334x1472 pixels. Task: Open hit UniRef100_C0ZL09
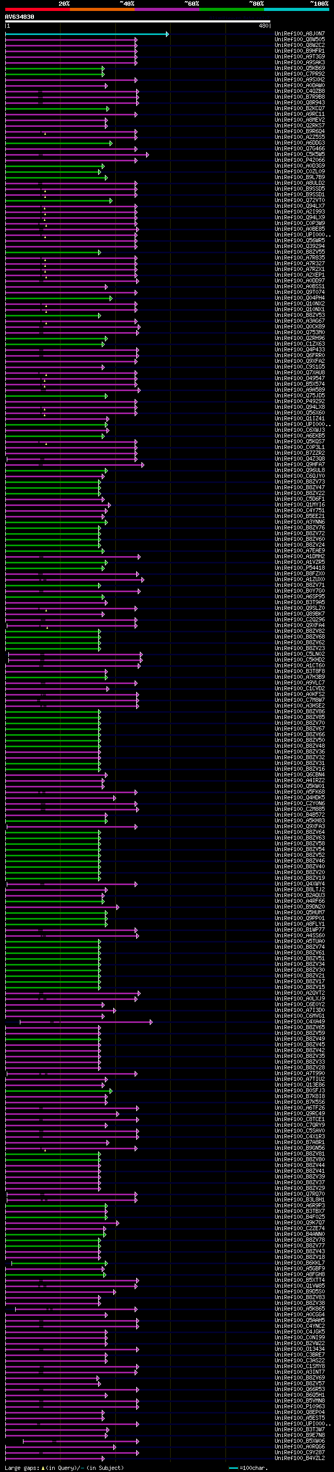(300, 171)
